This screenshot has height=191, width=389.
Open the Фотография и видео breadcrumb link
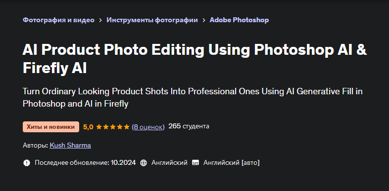[58, 20]
